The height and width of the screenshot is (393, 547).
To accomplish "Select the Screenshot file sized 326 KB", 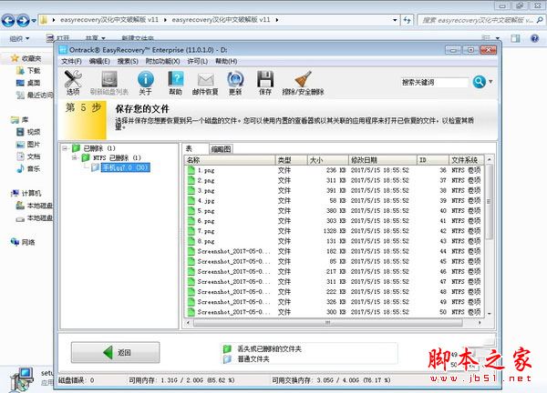I will [x=233, y=302].
